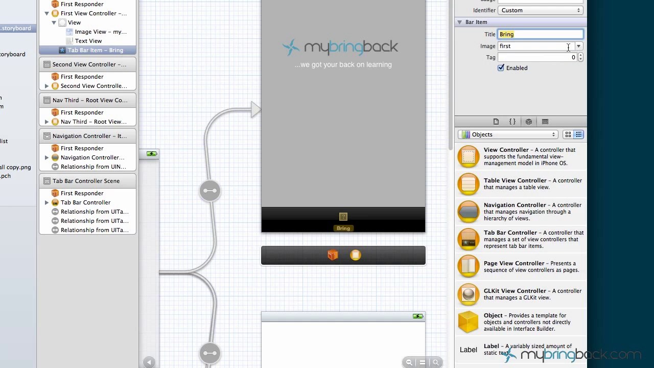654x368 pixels.
Task: Select First Responder under Nav Third scene
Action: (88, 112)
